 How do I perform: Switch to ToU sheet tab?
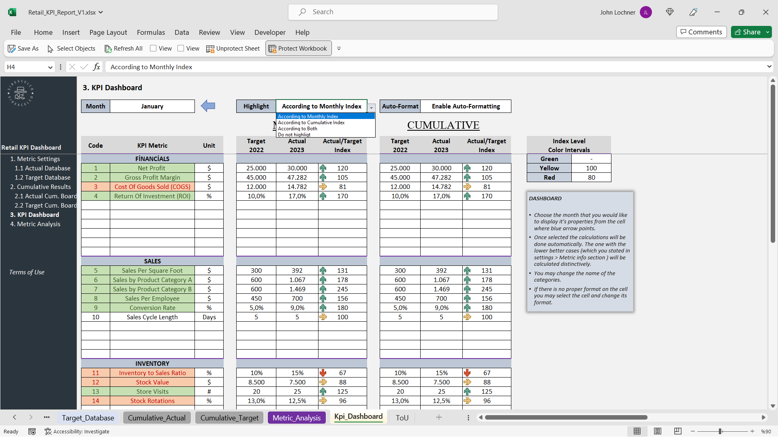click(x=402, y=418)
